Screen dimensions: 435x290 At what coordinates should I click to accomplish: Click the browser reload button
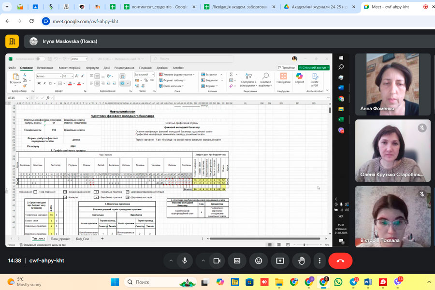31,21
